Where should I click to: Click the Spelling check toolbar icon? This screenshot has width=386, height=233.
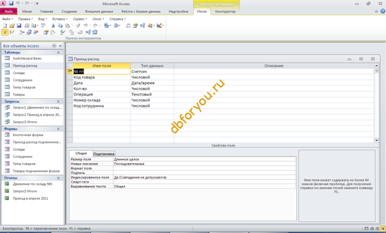43,25
